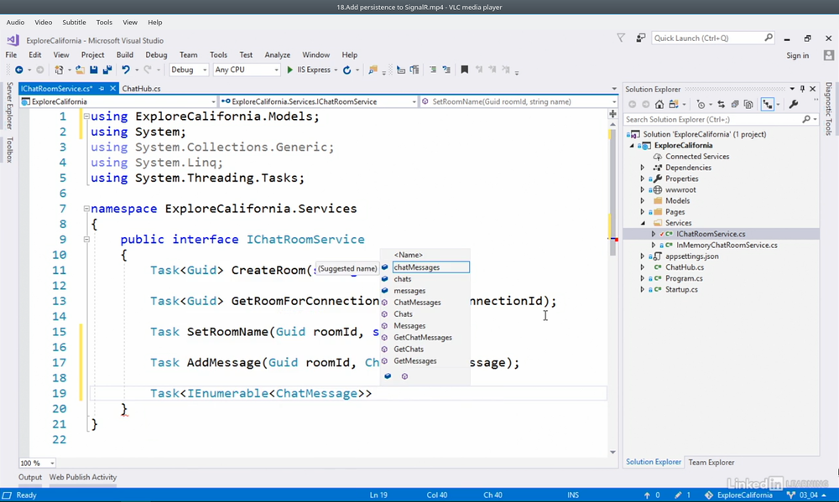Collapse the Services folder node
The image size is (839, 502).
tap(643, 223)
